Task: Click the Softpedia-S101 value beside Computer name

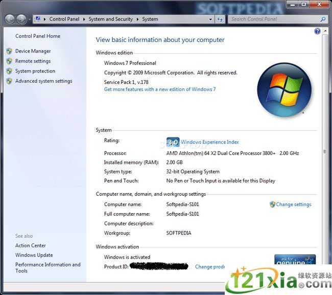Action: [182, 205]
